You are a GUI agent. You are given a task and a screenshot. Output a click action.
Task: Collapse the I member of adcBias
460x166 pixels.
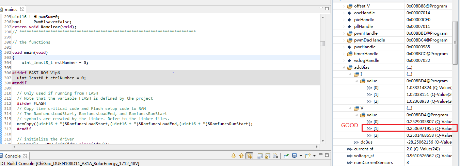coord(350,74)
